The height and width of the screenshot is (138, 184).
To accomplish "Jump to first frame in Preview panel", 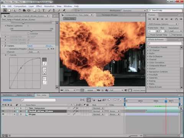I will (149, 19).
